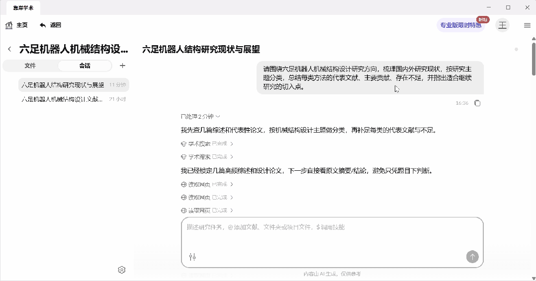Minimize the application window
Viewport: 536px width, 281px height.
click(489, 7)
